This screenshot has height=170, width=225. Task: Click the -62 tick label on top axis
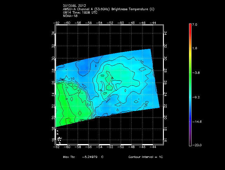(56, 23)
